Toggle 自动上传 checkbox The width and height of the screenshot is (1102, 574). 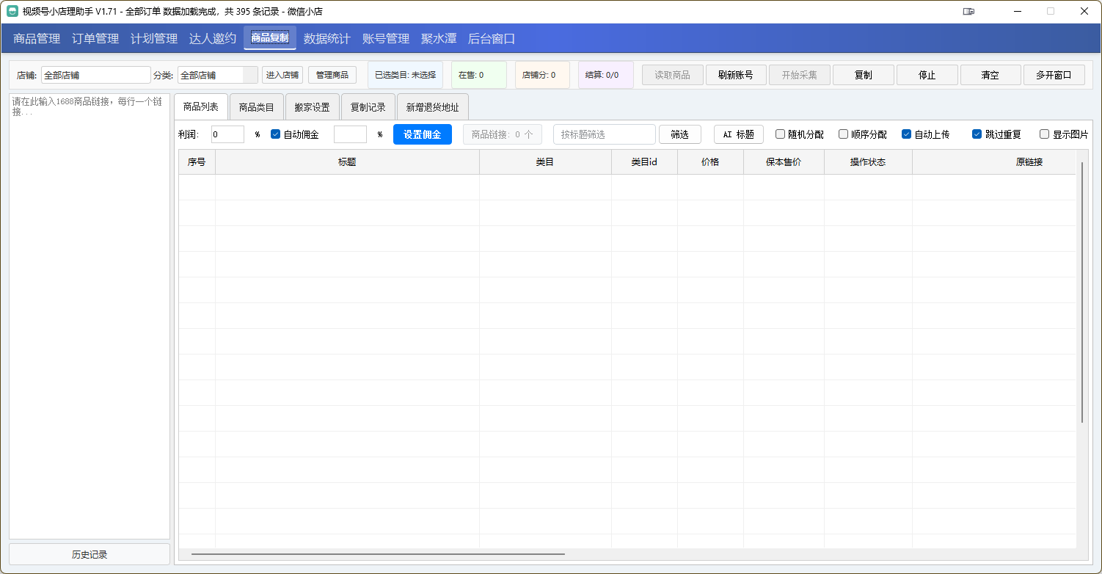tap(907, 134)
